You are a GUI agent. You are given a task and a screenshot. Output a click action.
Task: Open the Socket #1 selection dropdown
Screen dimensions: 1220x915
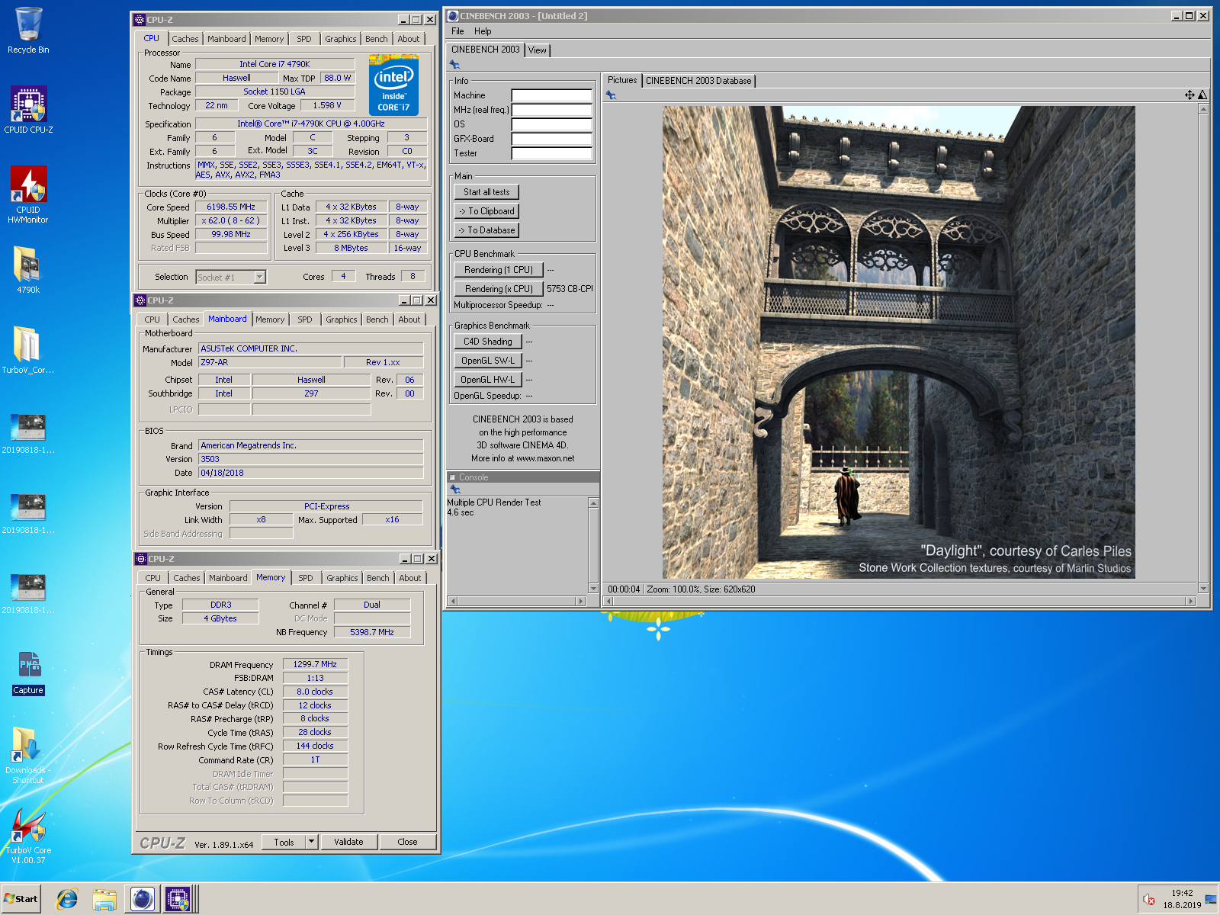pyautogui.click(x=260, y=278)
